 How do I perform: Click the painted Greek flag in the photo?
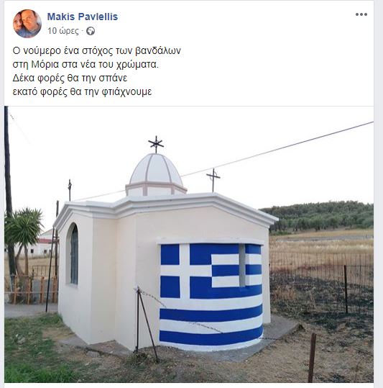[211, 296]
